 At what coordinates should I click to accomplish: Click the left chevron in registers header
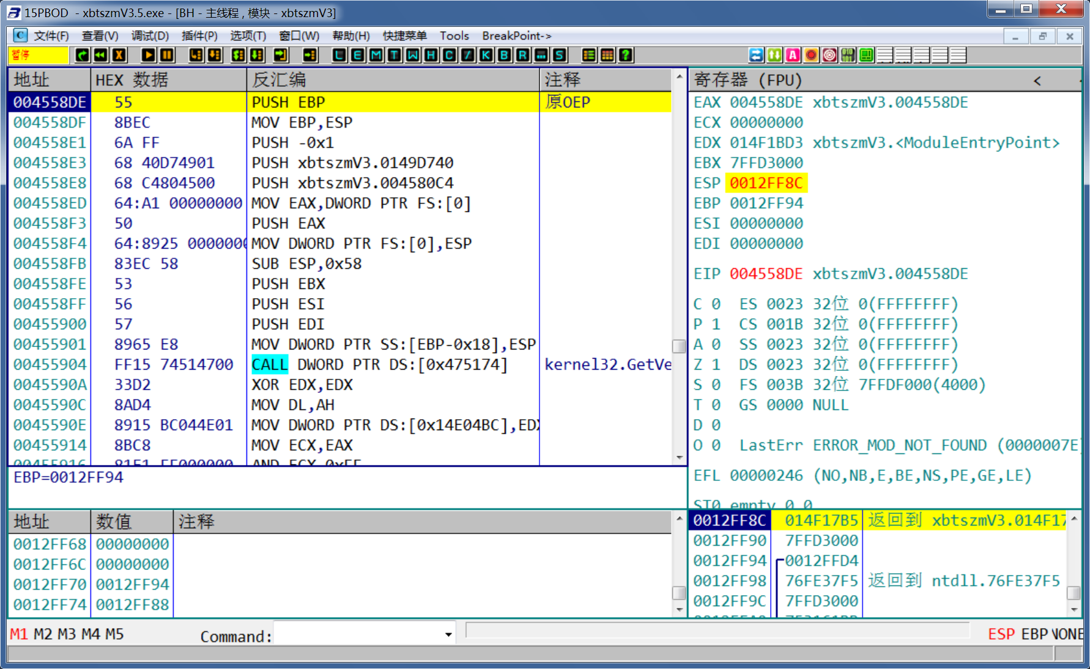1037,81
